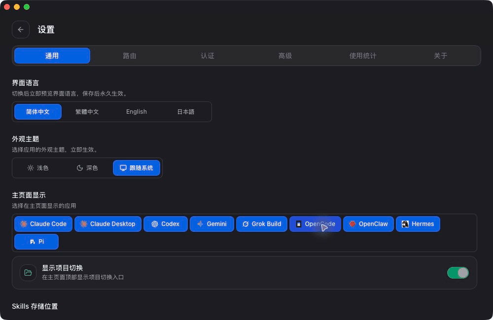Click the back arrow next to 设置
Screen dimensions: 493x320
coord(21,30)
